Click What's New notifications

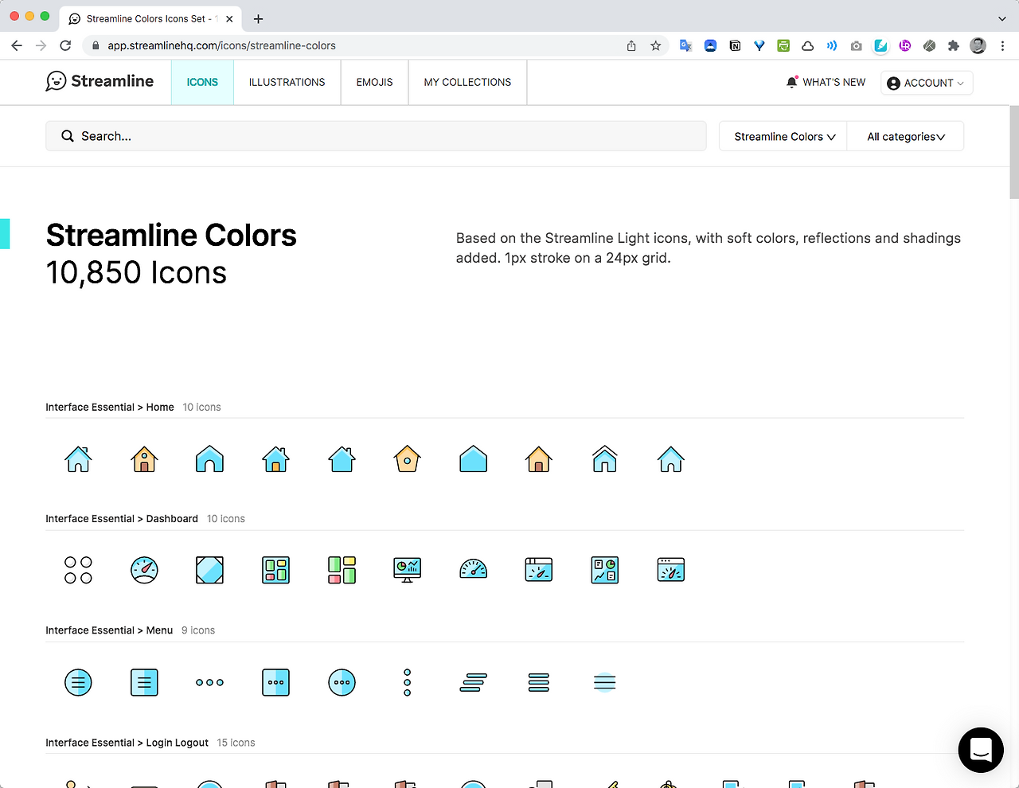pyautogui.click(x=826, y=82)
